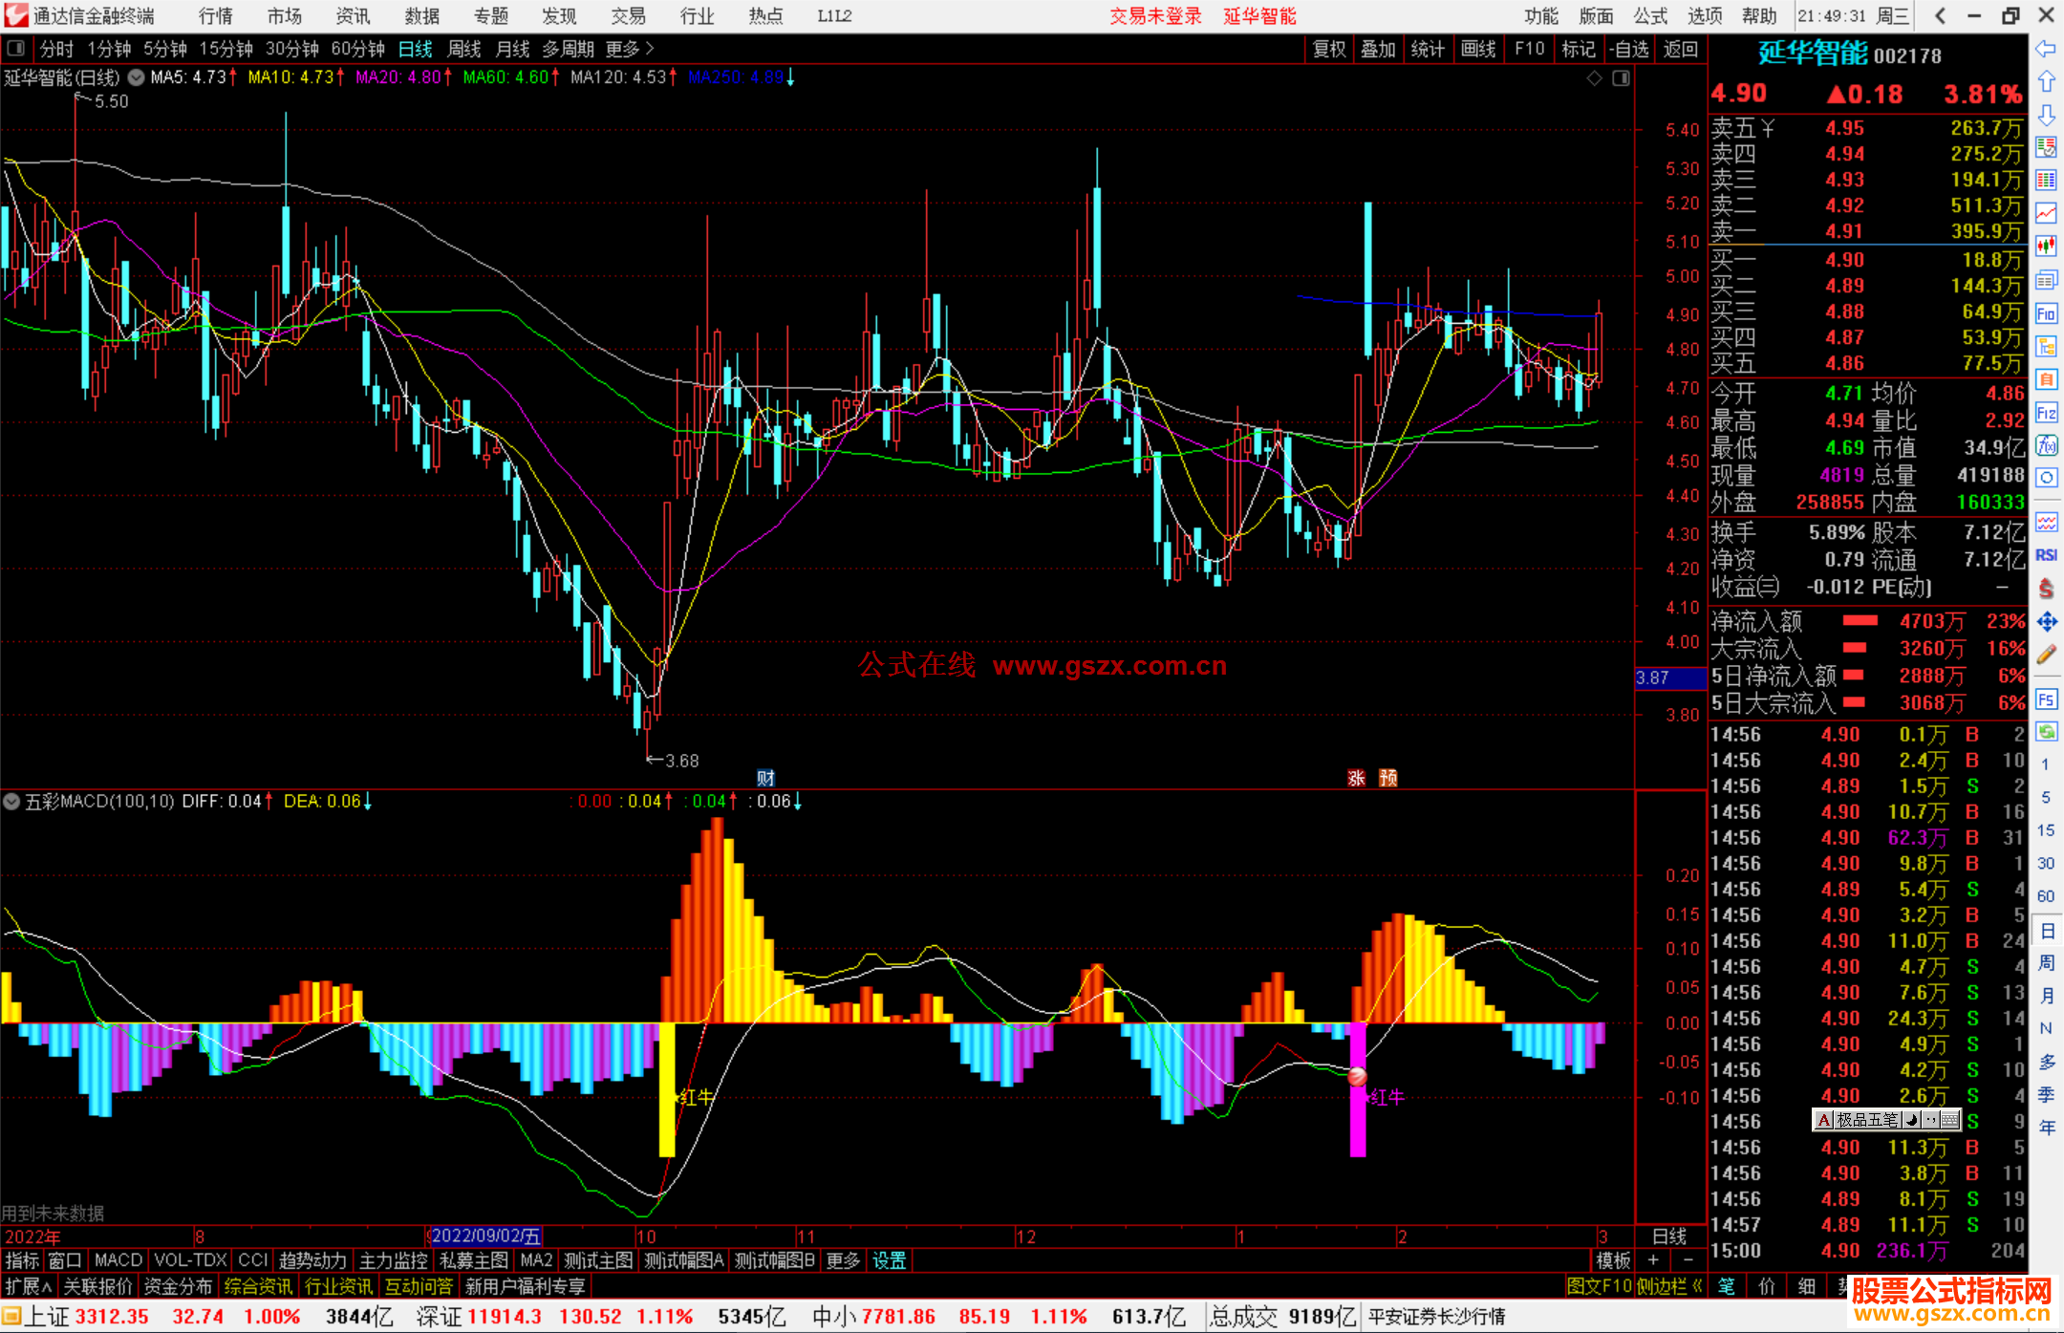Click the F10 company info sidebar icon
Viewport: 2064px width, 1333px height.
pyautogui.click(x=2046, y=313)
